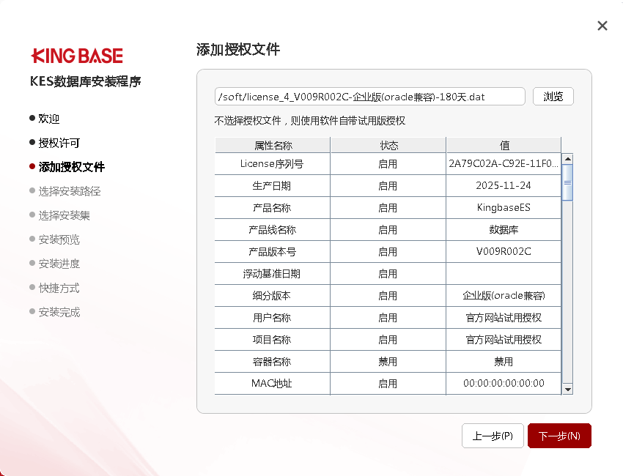This screenshot has height=476, width=623.
Task: Click the 属性名称 column header
Action: point(273,145)
